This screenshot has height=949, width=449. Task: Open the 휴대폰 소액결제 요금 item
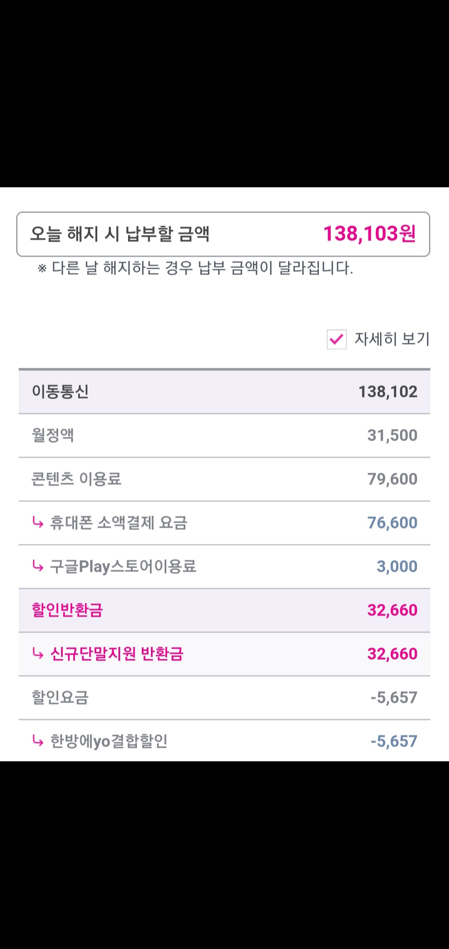point(119,523)
